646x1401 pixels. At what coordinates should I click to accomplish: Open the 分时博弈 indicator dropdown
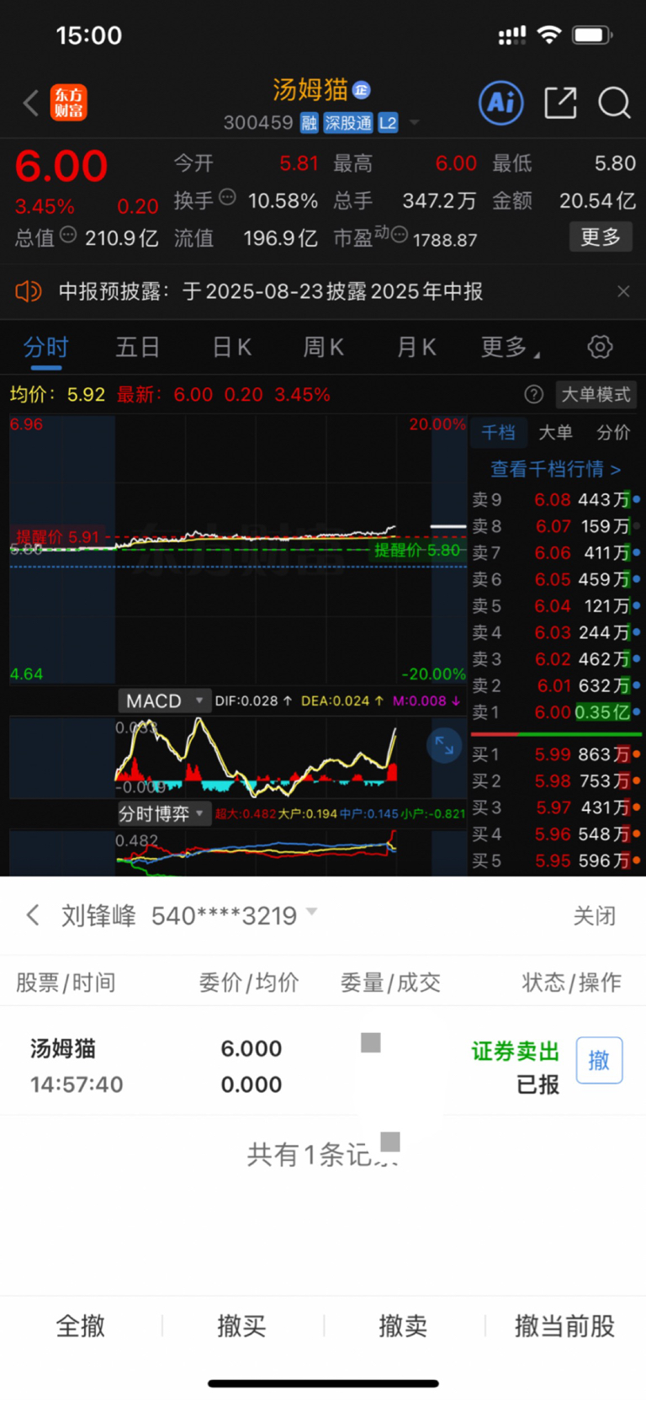coord(163,813)
